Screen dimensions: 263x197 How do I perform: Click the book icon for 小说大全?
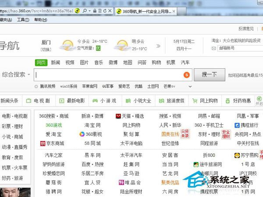[128, 101]
